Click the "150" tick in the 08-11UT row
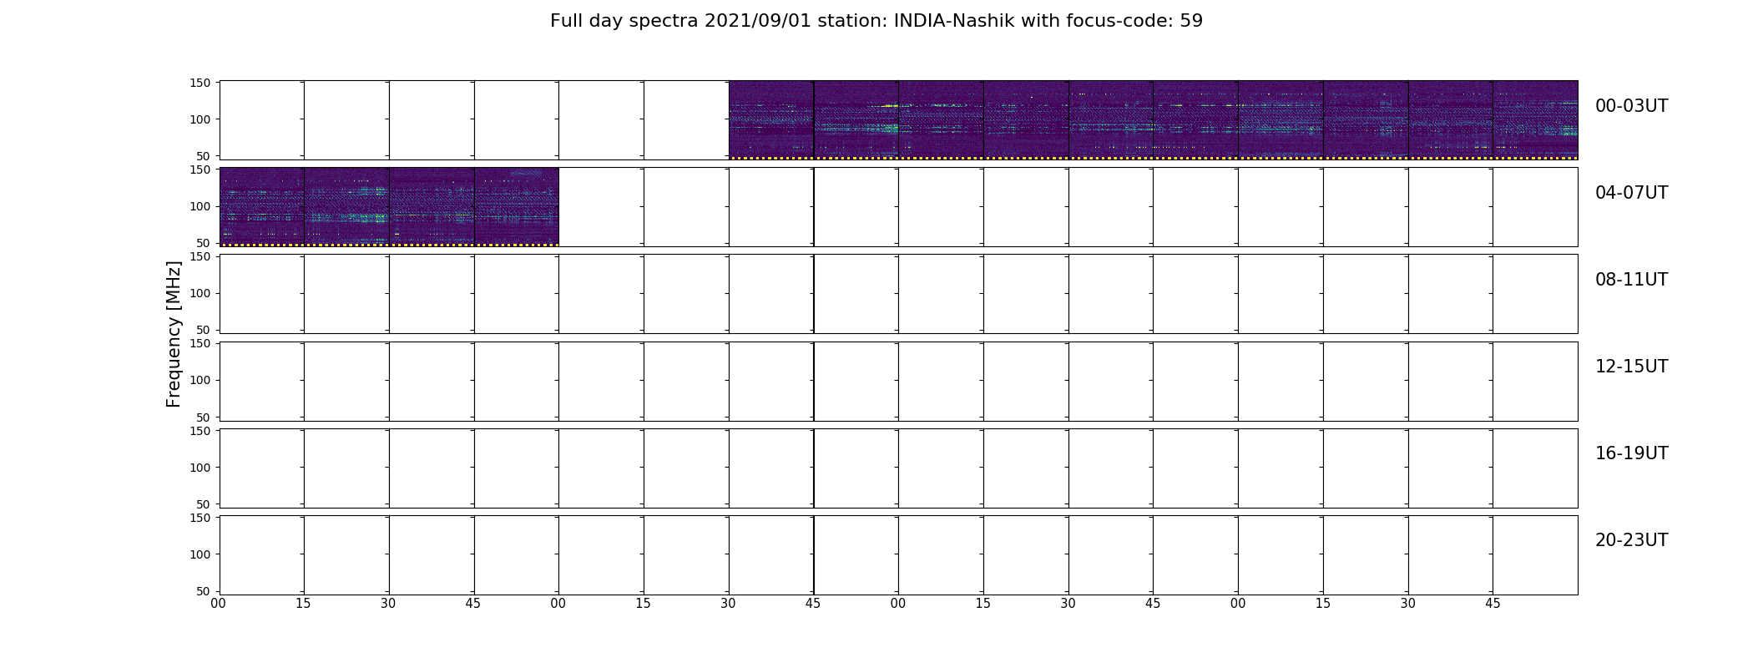The width and height of the screenshot is (1753, 668). (200, 256)
